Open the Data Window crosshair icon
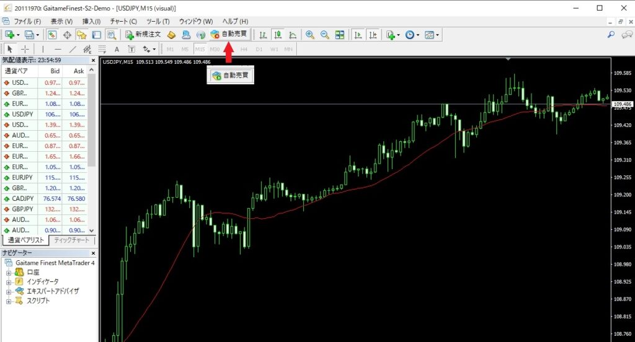Image resolution: width=635 pixels, height=342 pixels. tap(67, 35)
